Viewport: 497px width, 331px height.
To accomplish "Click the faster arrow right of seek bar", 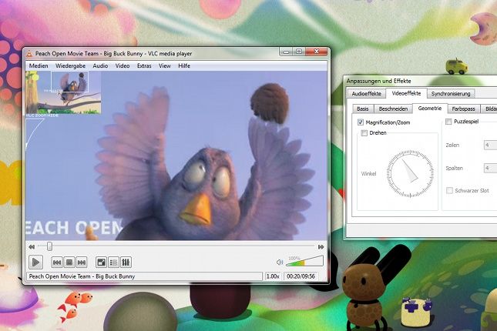I will (x=321, y=246).
